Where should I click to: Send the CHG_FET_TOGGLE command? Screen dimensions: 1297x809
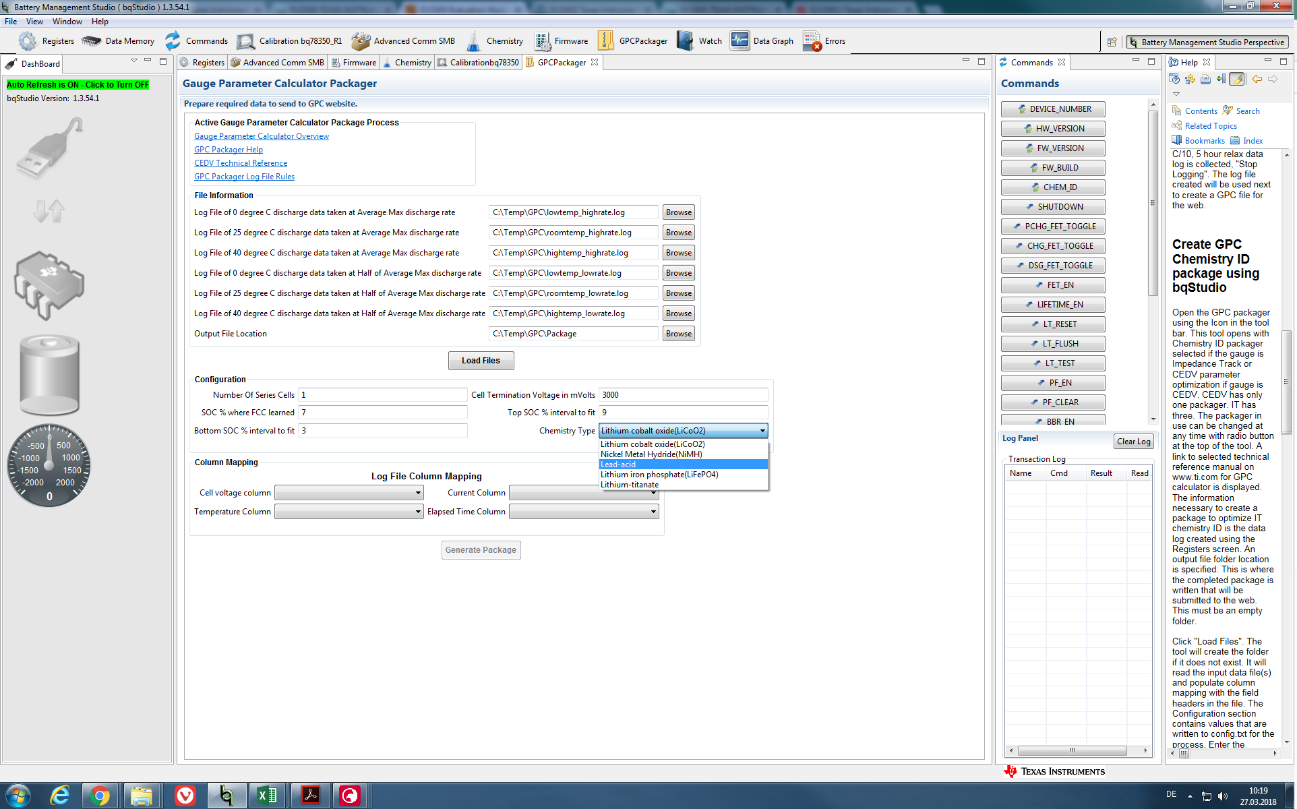click(x=1053, y=246)
